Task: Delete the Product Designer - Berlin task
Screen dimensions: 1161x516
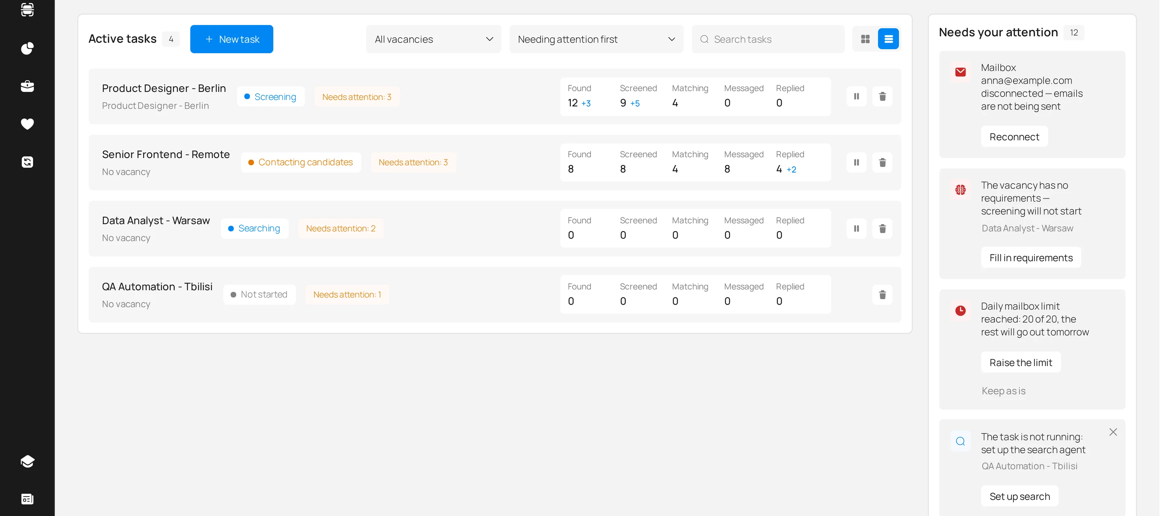Action: (882, 96)
